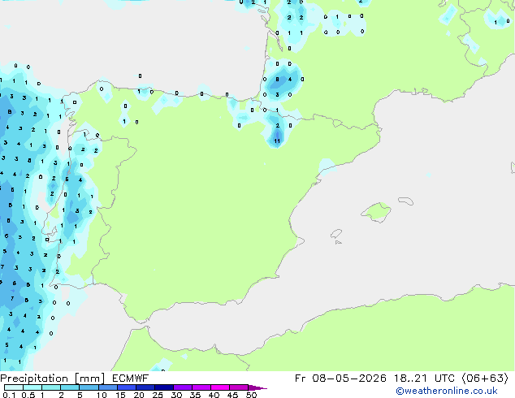Viewport: 515px width, 398px height.
Task: Click the 30–35 mm purple legend swatch
Action: (182, 387)
